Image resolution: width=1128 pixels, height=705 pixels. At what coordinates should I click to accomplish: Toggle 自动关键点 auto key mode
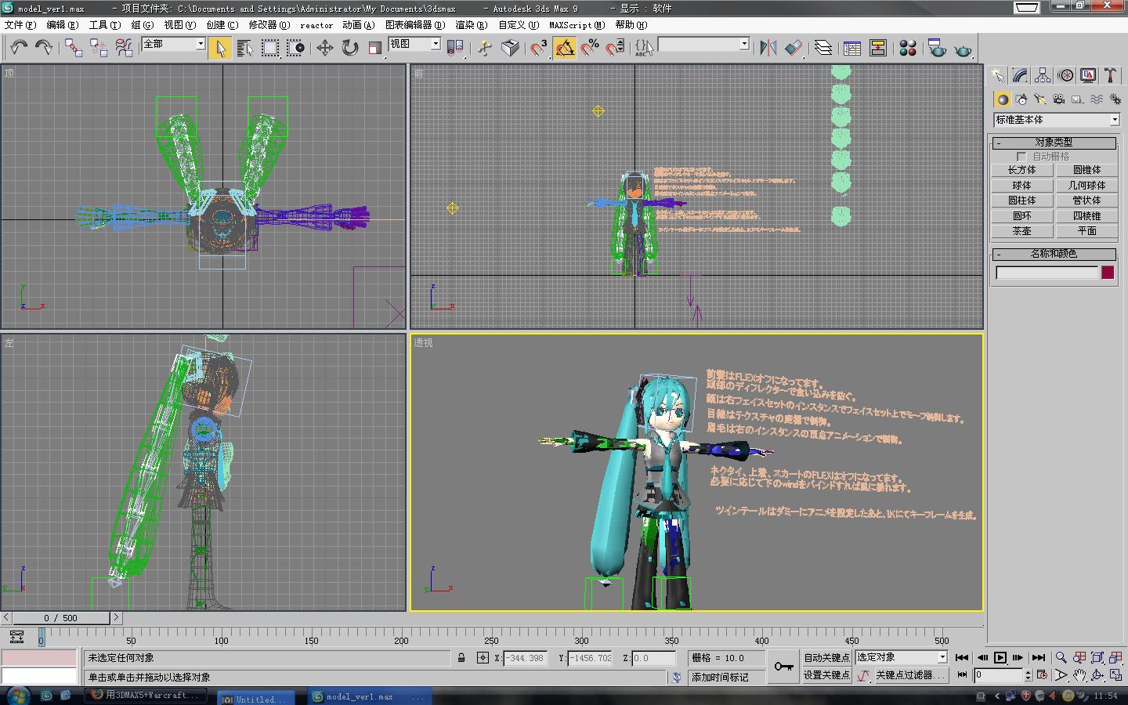[826, 657]
